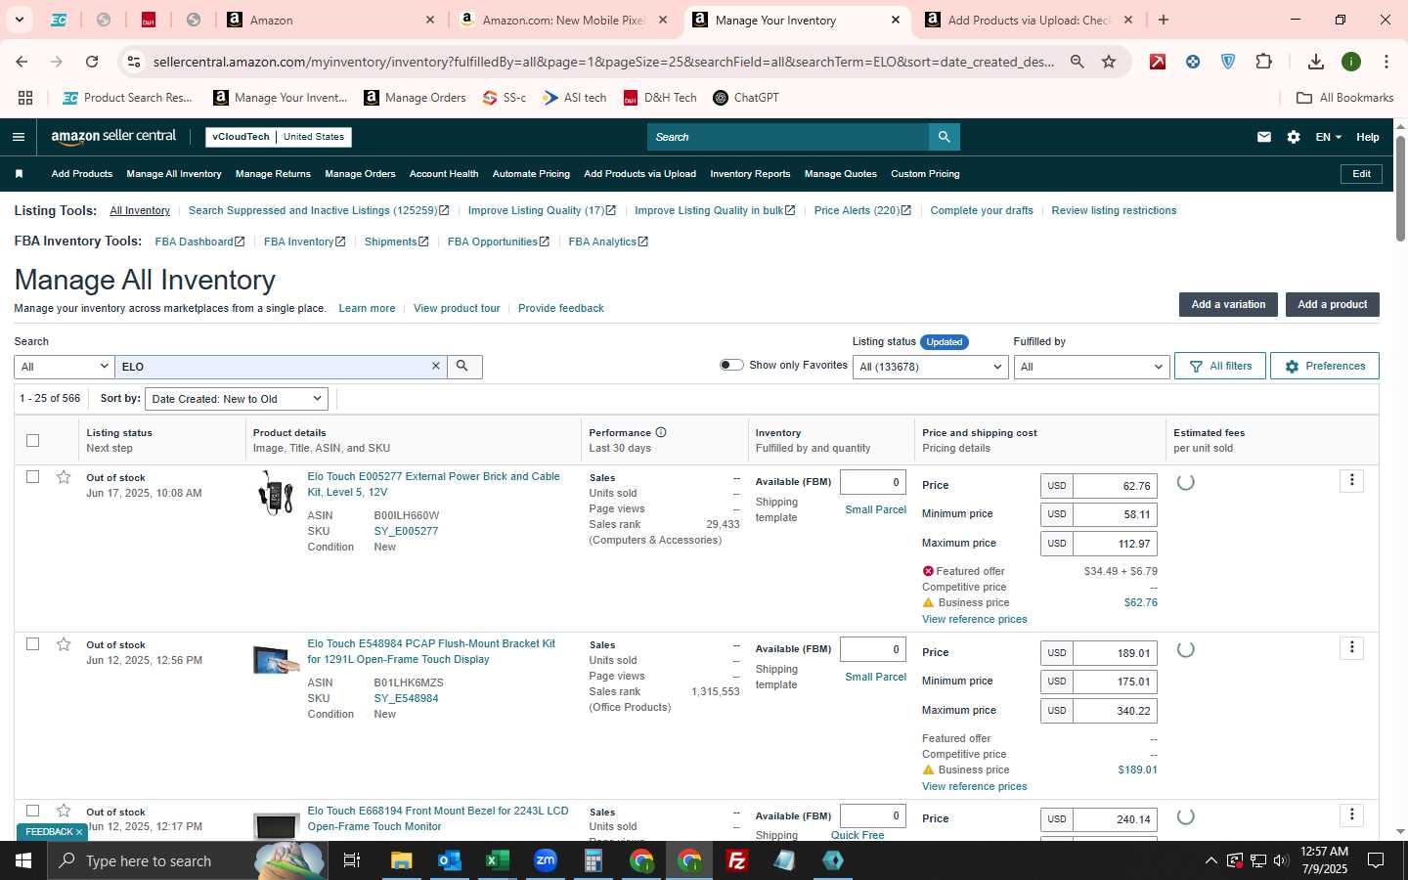This screenshot has width=1408, height=880.
Task: Open Manage Orders nav item
Action: pos(360,174)
